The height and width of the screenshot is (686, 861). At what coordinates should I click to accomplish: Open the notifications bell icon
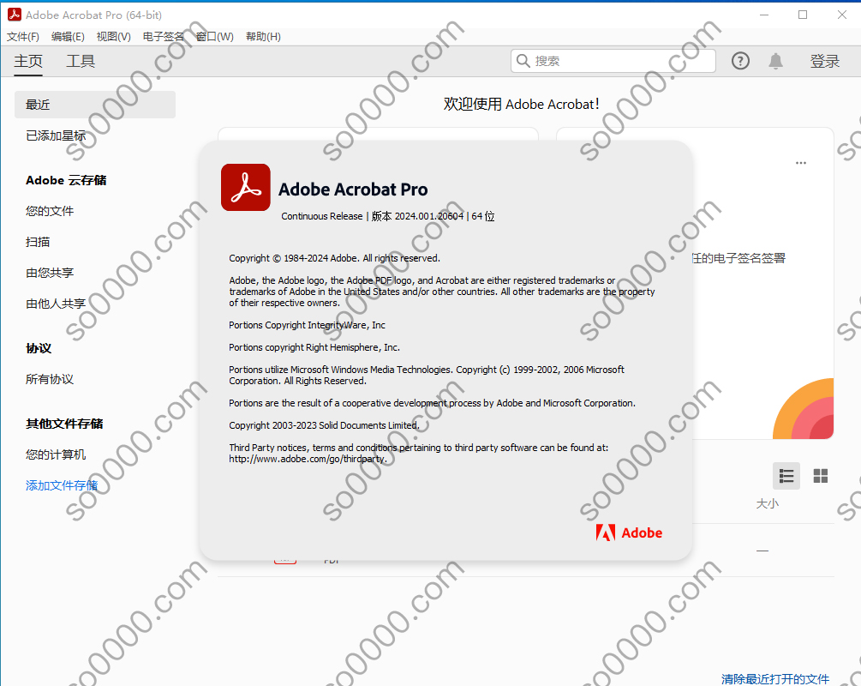point(775,61)
